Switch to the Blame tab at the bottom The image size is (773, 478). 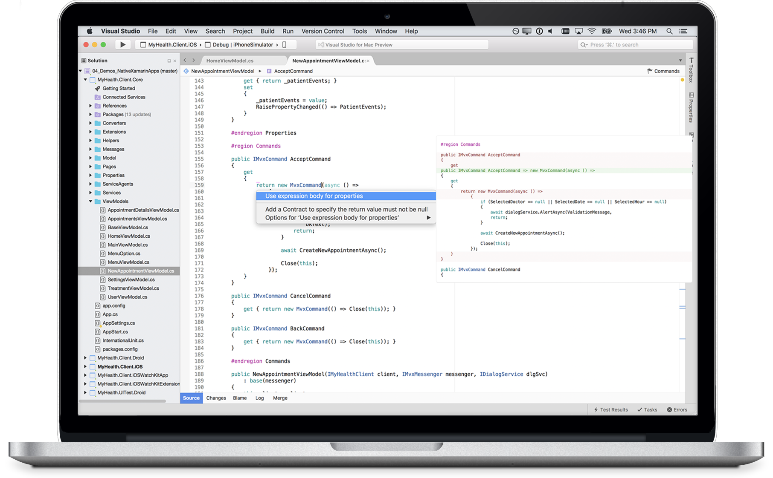click(239, 397)
